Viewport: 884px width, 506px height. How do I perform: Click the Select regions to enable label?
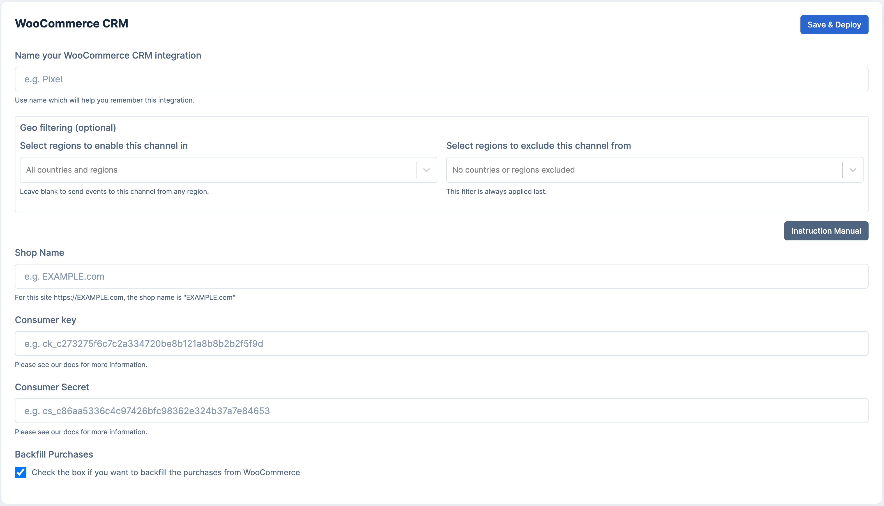(104, 146)
